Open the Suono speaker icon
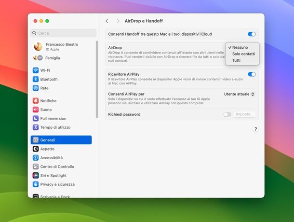The image size is (294, 222). click(x=36, y=110)
